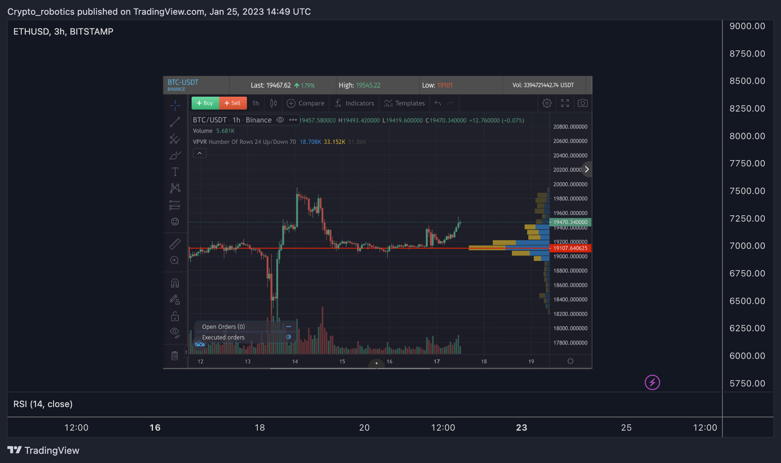
Task: Toggle lock all drawing tools
Action: (175, 316)
